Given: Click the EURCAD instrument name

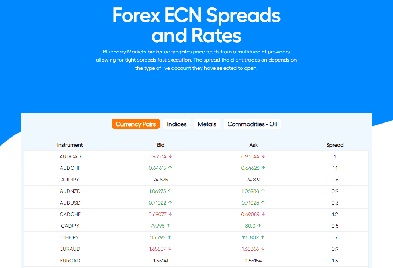Looking at the screenshot, I should coord(70,261).
